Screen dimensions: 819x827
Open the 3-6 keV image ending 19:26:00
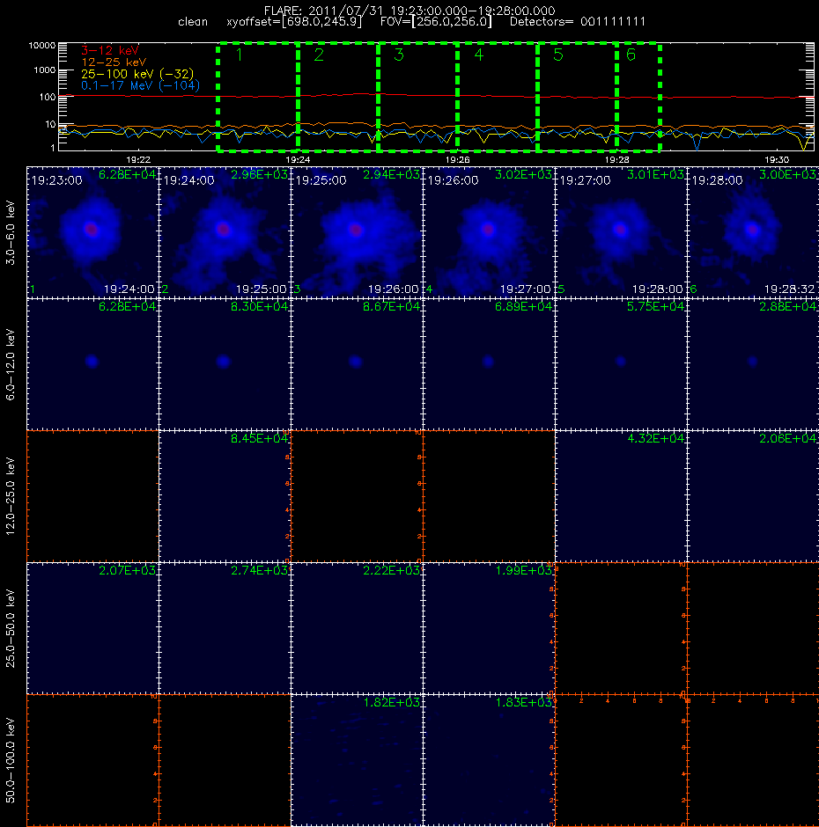coord(357,232)
